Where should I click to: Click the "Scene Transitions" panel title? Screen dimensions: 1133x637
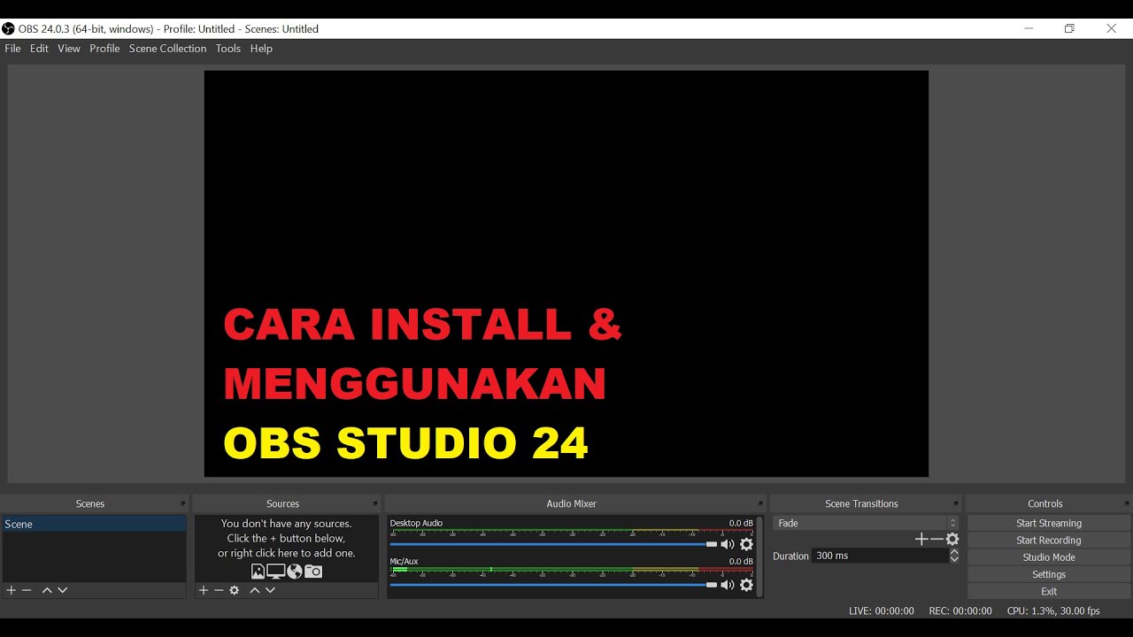[861, 503]
